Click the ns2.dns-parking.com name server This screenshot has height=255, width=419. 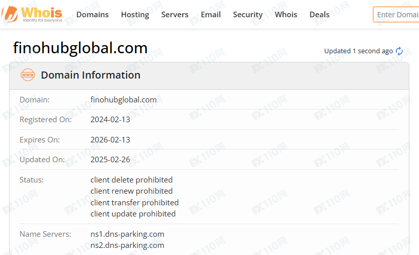pyautogui.click(x=127, y=245)
